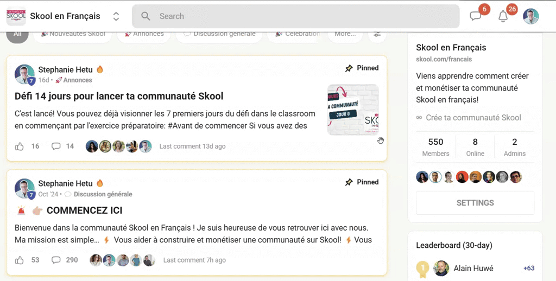Click the SETTINGS button

475,203
